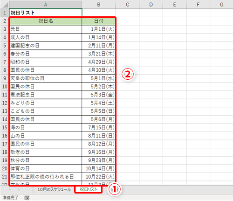Click the next sheet navigation arrow
The image size is (233, 201).
click(x=19, y=189)
